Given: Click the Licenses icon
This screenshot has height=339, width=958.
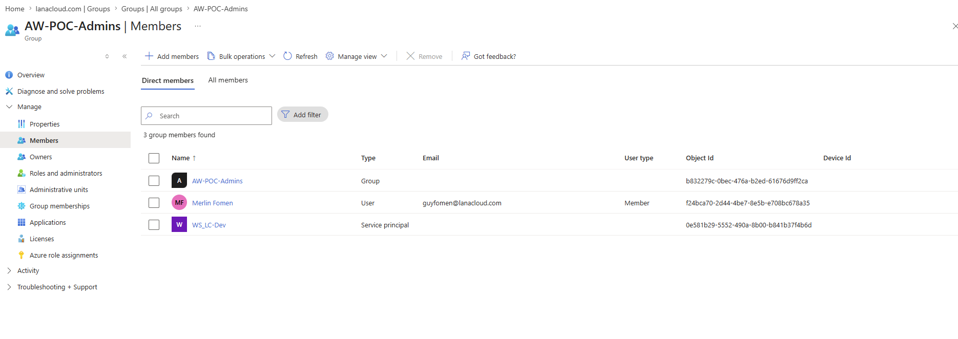Looking at the screenshot, I should pyautogui.click(x=21, y=239).
